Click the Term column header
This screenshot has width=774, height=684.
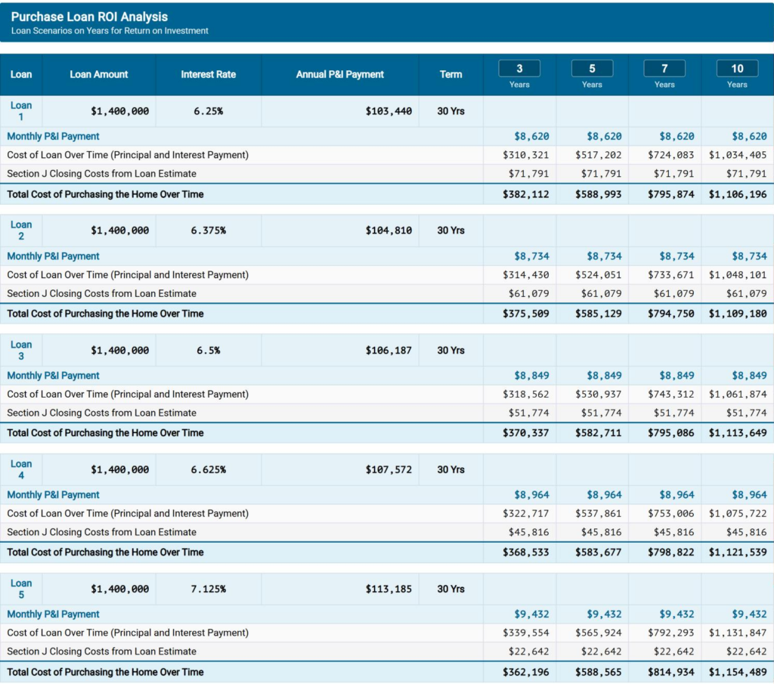450,75
